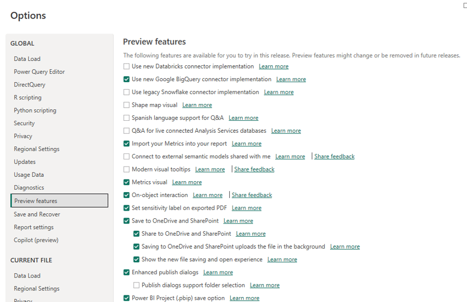Go to Power Query Editor options
467x302 pixels.
(x=39, y=72)
